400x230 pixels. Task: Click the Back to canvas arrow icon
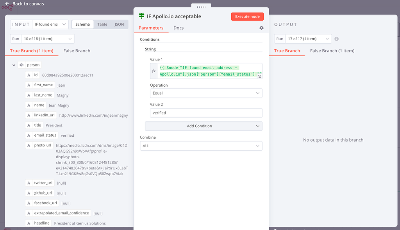click(x=7, y=4)
